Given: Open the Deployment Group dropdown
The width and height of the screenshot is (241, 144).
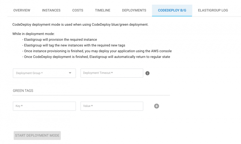Looking at the screenshot, I should click(44, 73).
